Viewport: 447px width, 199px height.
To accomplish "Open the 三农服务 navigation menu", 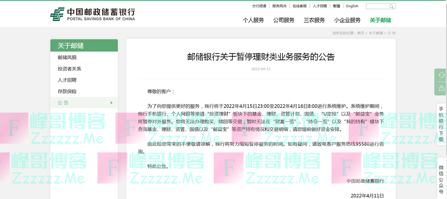I will pyautogui.click(x=314, y=20).
